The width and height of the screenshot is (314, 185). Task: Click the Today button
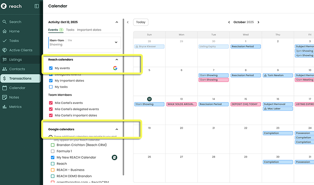click(141, 22)
